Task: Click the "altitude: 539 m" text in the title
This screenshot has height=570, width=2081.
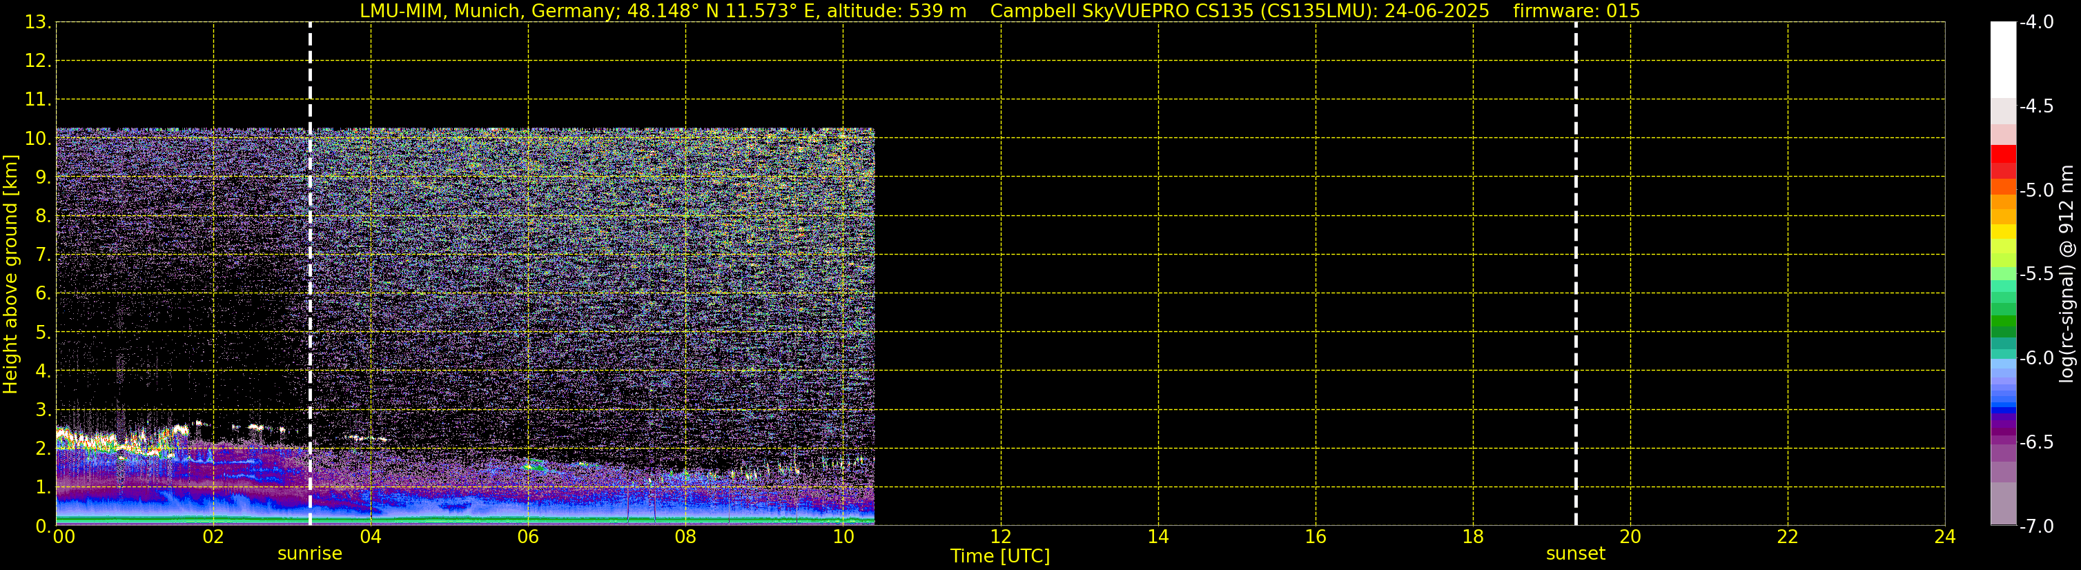Action: pyautogui.click(x=897, y=10)
